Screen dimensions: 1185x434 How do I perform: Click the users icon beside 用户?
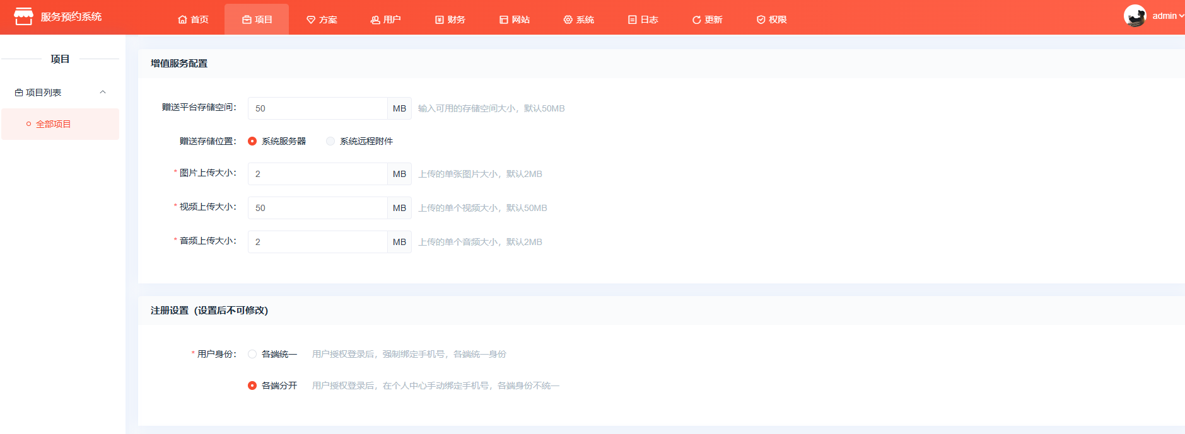375,20
